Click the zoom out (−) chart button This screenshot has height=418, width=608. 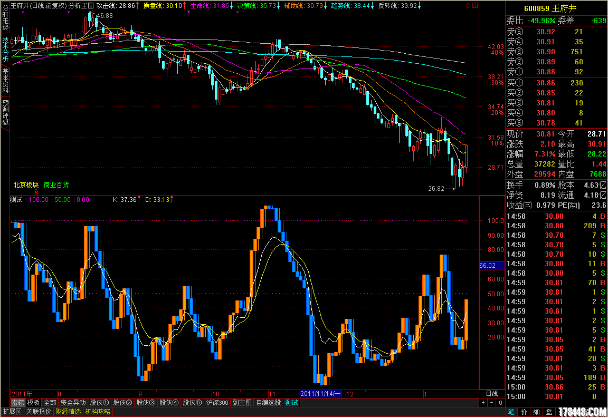[491, 403]
